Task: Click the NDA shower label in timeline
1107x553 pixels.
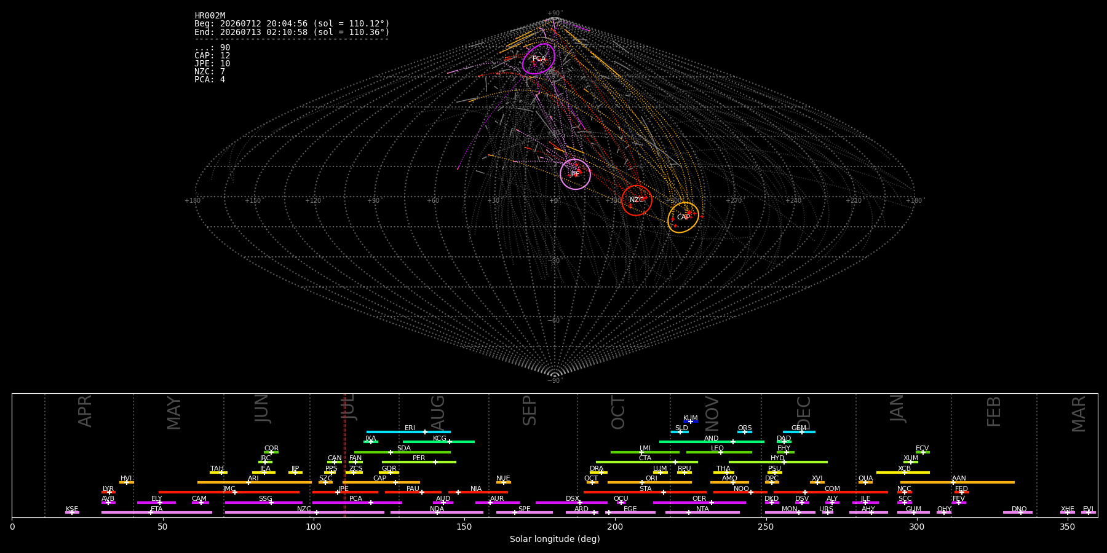Action: click(437, 509)
